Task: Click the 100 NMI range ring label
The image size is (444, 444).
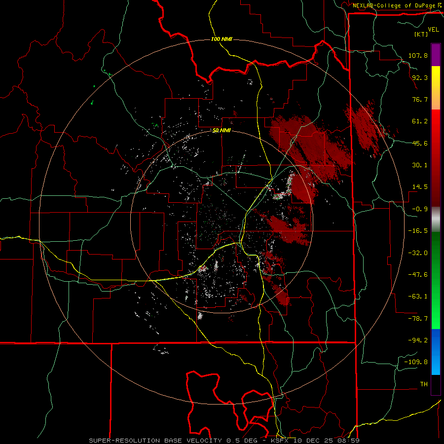Action: click(222, 39)
